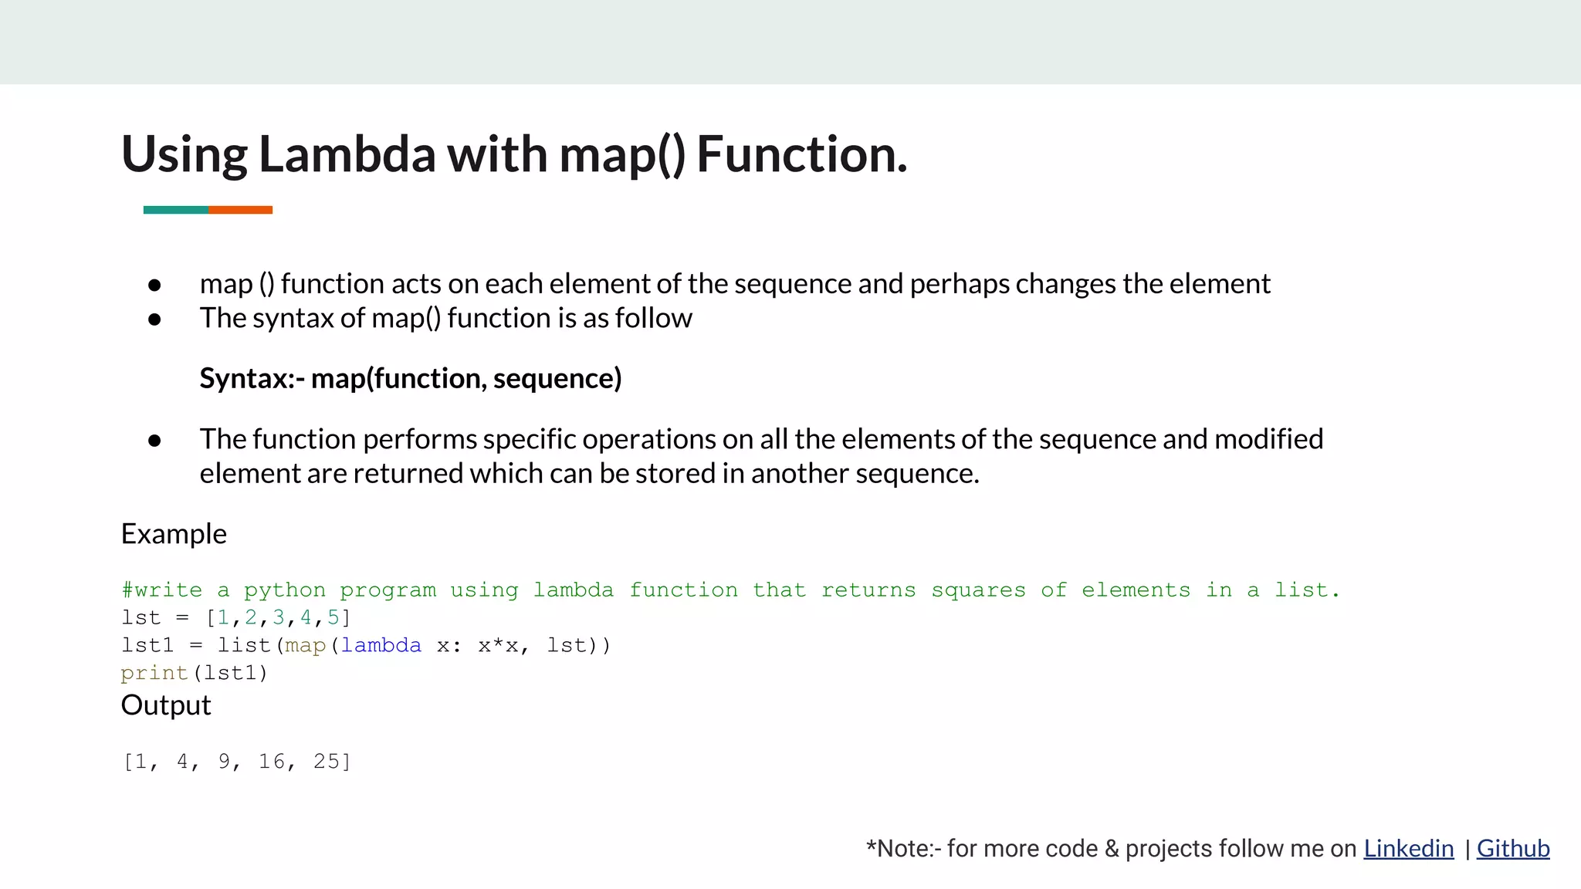This screenshot has height=889, width=1581.
Task: Click the green code comment line
Action: click(730, 590)
